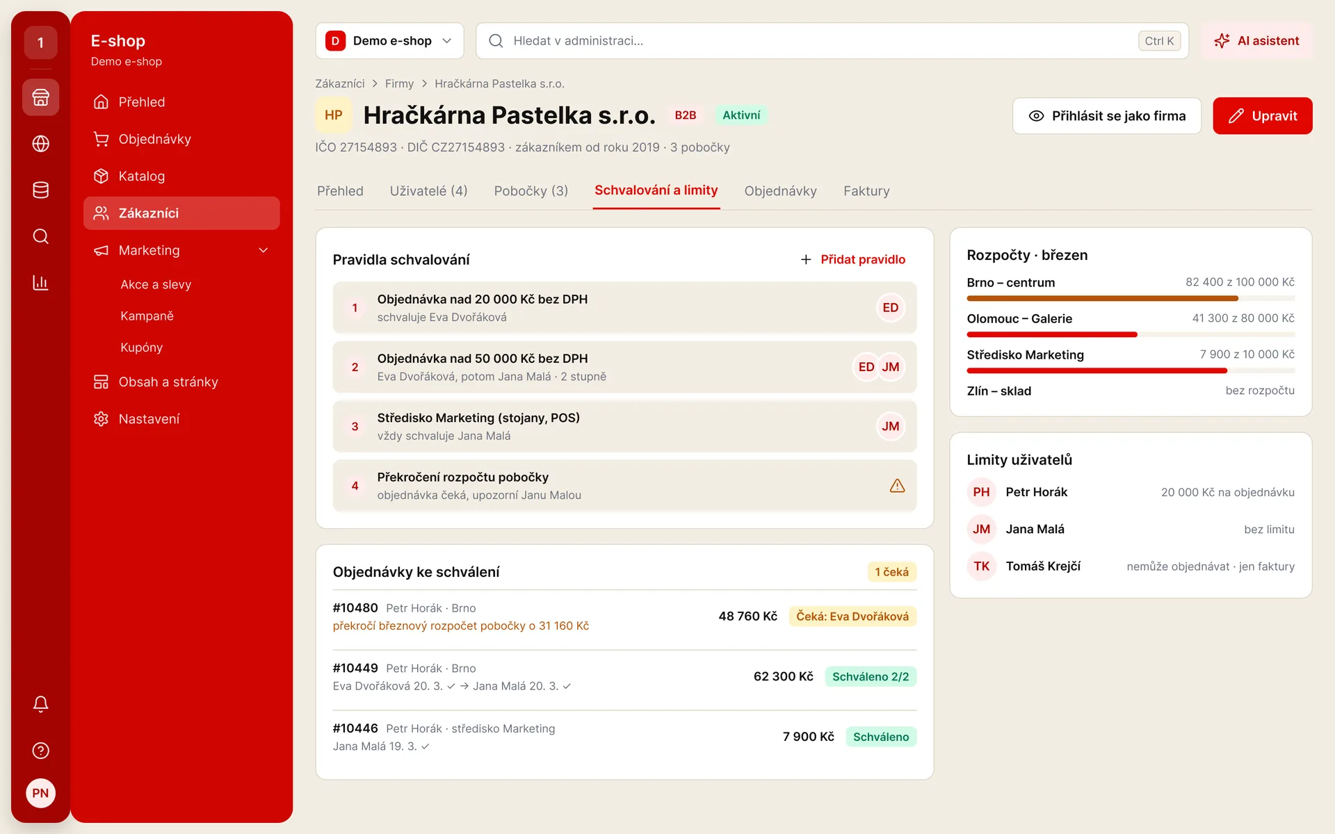1335x834 pixels.
Task: Open order #10480
Action: click(x=624, y=617)
